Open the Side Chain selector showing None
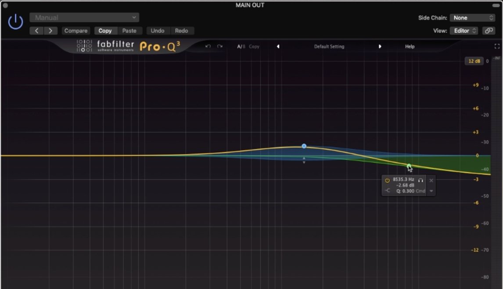 [472, 18]
